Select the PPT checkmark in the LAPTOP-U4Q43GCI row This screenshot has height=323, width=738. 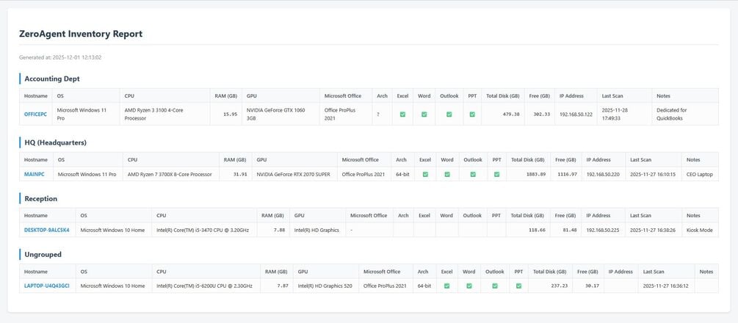click(x=518, y=286)
